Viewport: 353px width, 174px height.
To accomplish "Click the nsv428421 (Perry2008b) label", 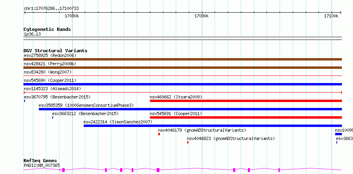I will point(50,64).
